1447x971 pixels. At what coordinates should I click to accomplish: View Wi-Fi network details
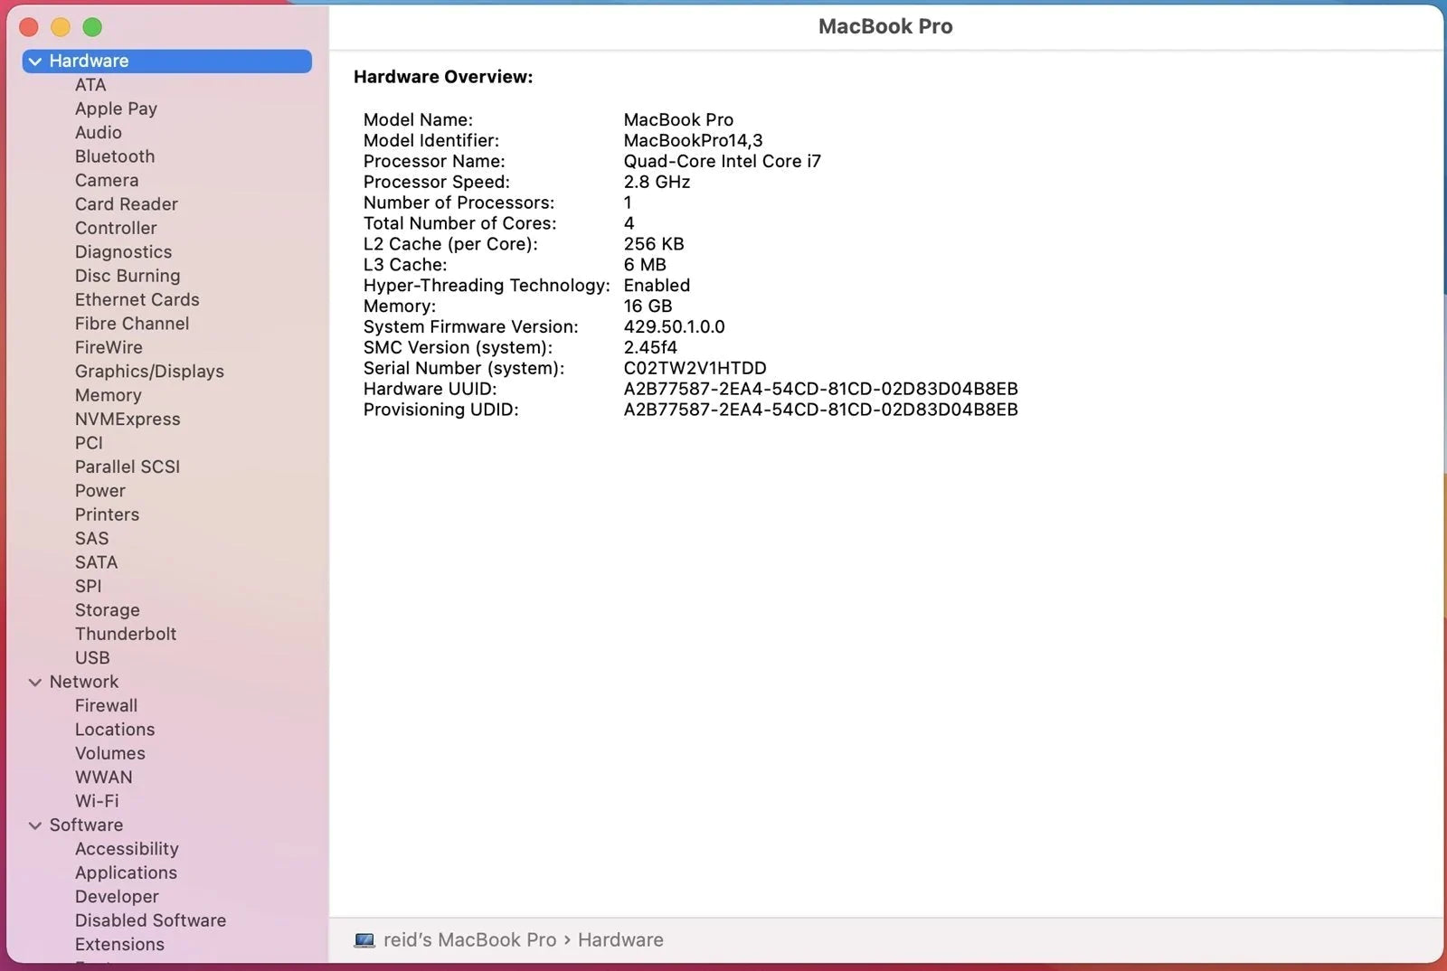(x=97, y=801)
